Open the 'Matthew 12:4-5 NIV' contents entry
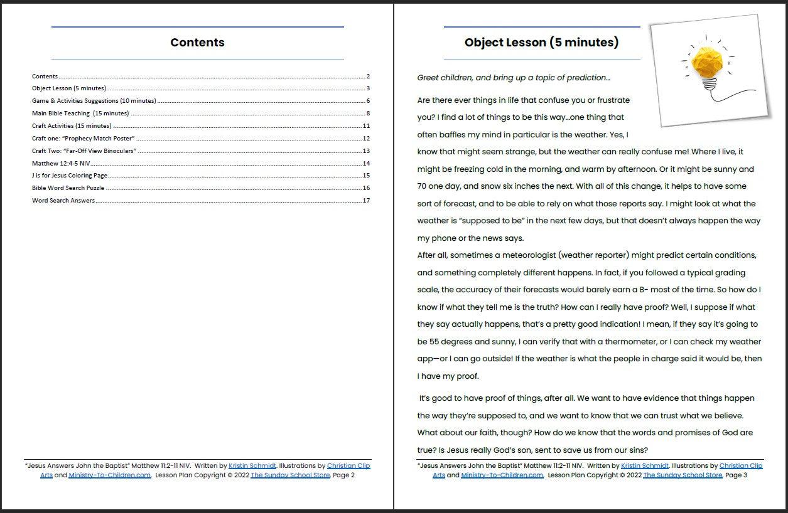788x513 pixels. [61, 164]
